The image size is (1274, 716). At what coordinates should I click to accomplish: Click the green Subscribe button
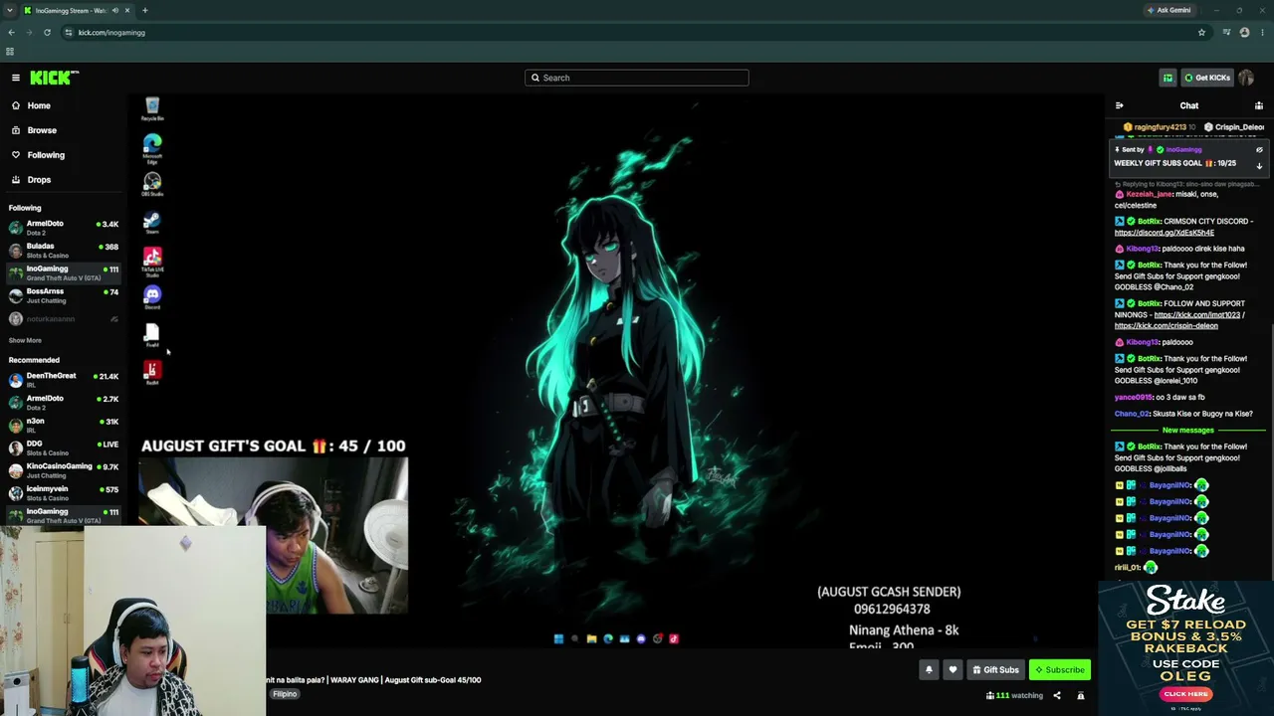tap(1060, 670)
